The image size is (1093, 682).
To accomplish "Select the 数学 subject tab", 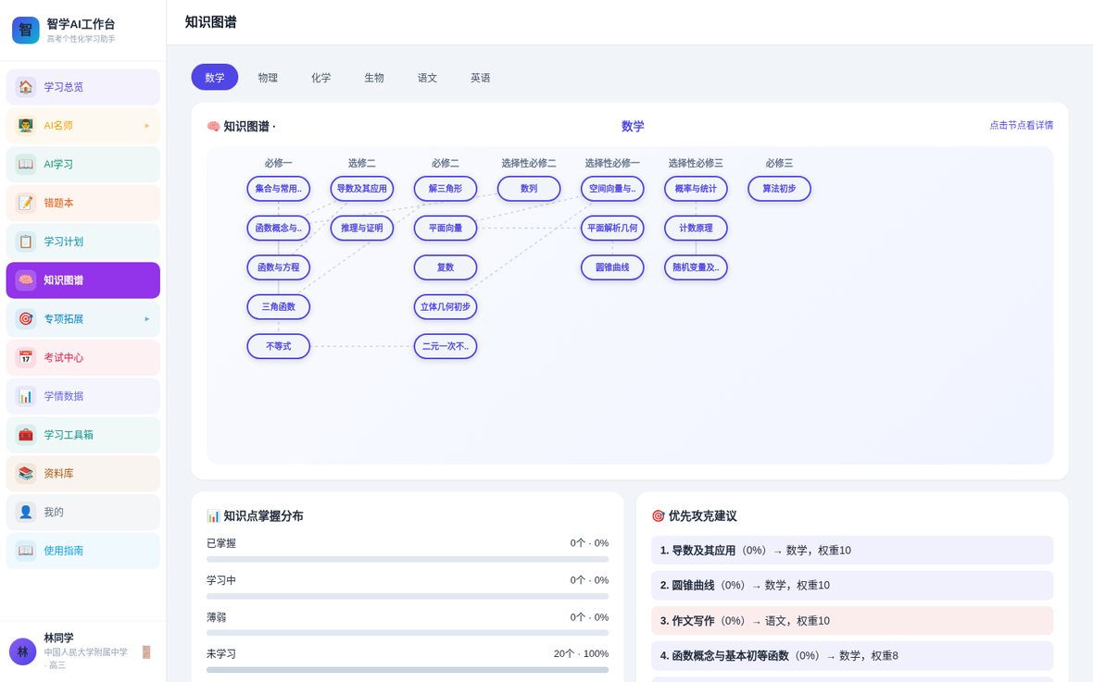I will tap(215, 78).
